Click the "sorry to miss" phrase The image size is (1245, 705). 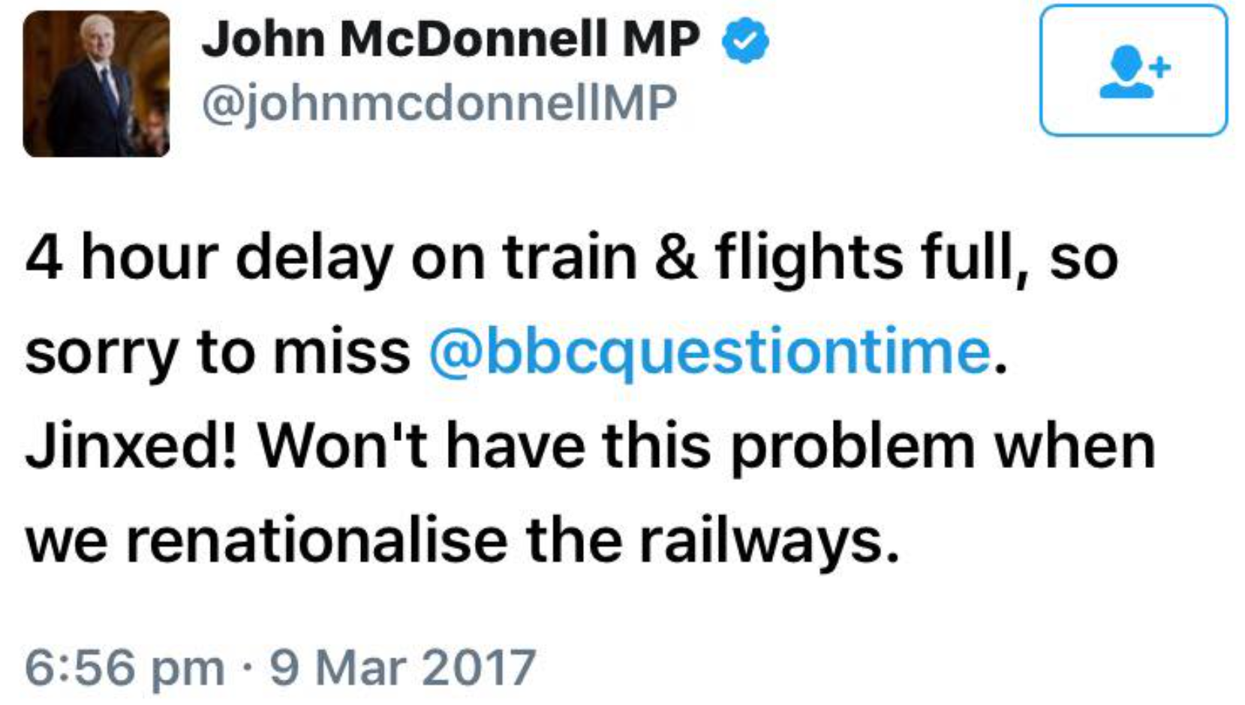218,351
